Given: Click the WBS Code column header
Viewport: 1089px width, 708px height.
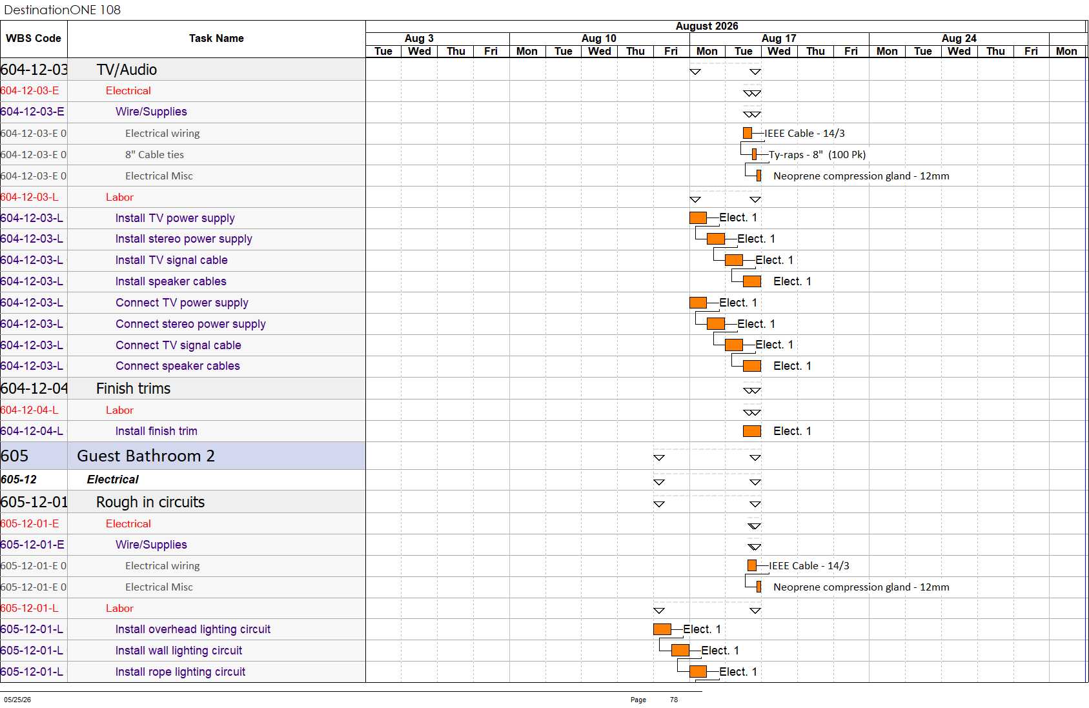Looking at the screenshot, I should [x=34, y=39].
